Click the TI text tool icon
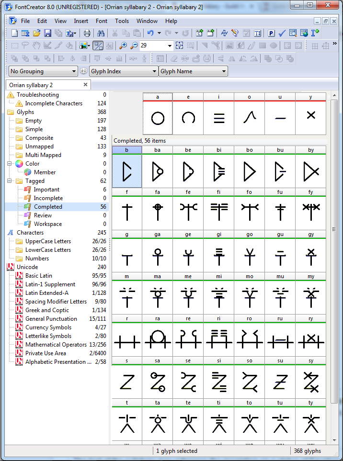This screenshot has height=461, width=343. 257,33
